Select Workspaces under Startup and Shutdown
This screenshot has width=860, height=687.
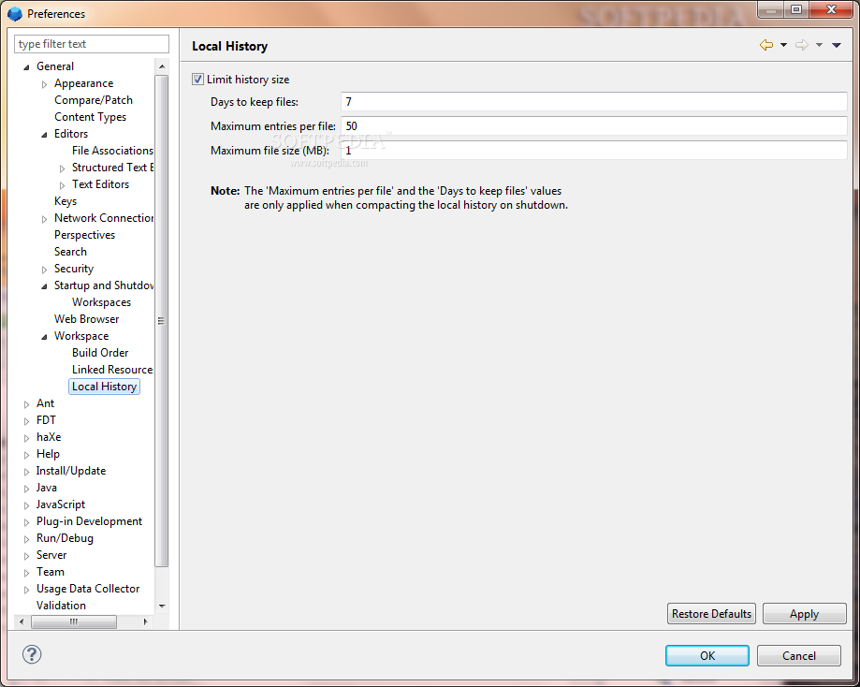pos(101,302)
